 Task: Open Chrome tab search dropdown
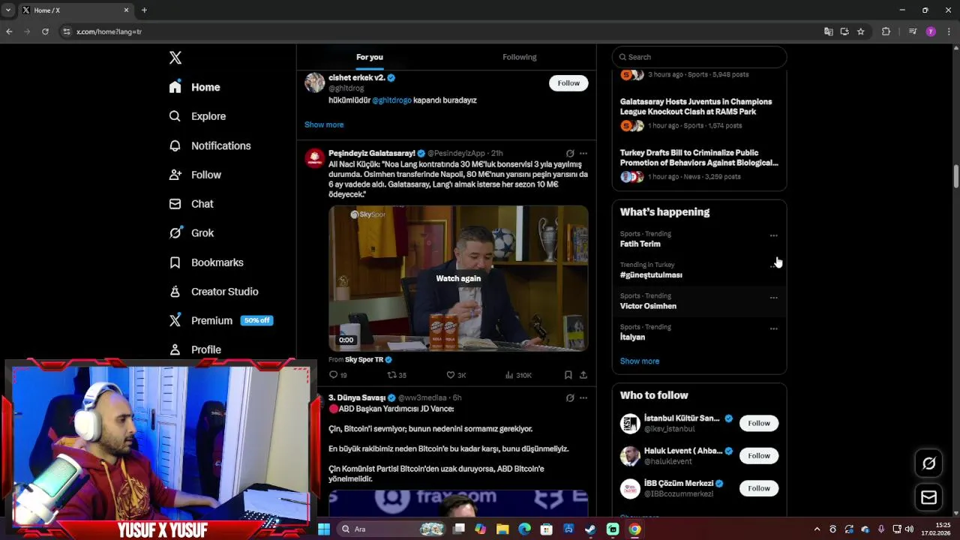[x=7, y=10]
